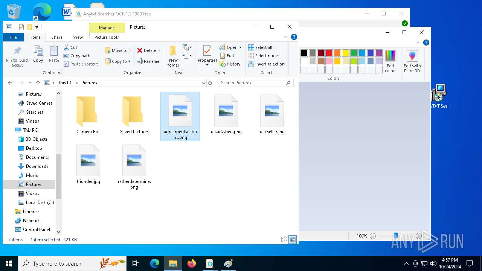Zoom out in Paint status bar
This screenshot has width=482, height=271.
tap(373, 236)
